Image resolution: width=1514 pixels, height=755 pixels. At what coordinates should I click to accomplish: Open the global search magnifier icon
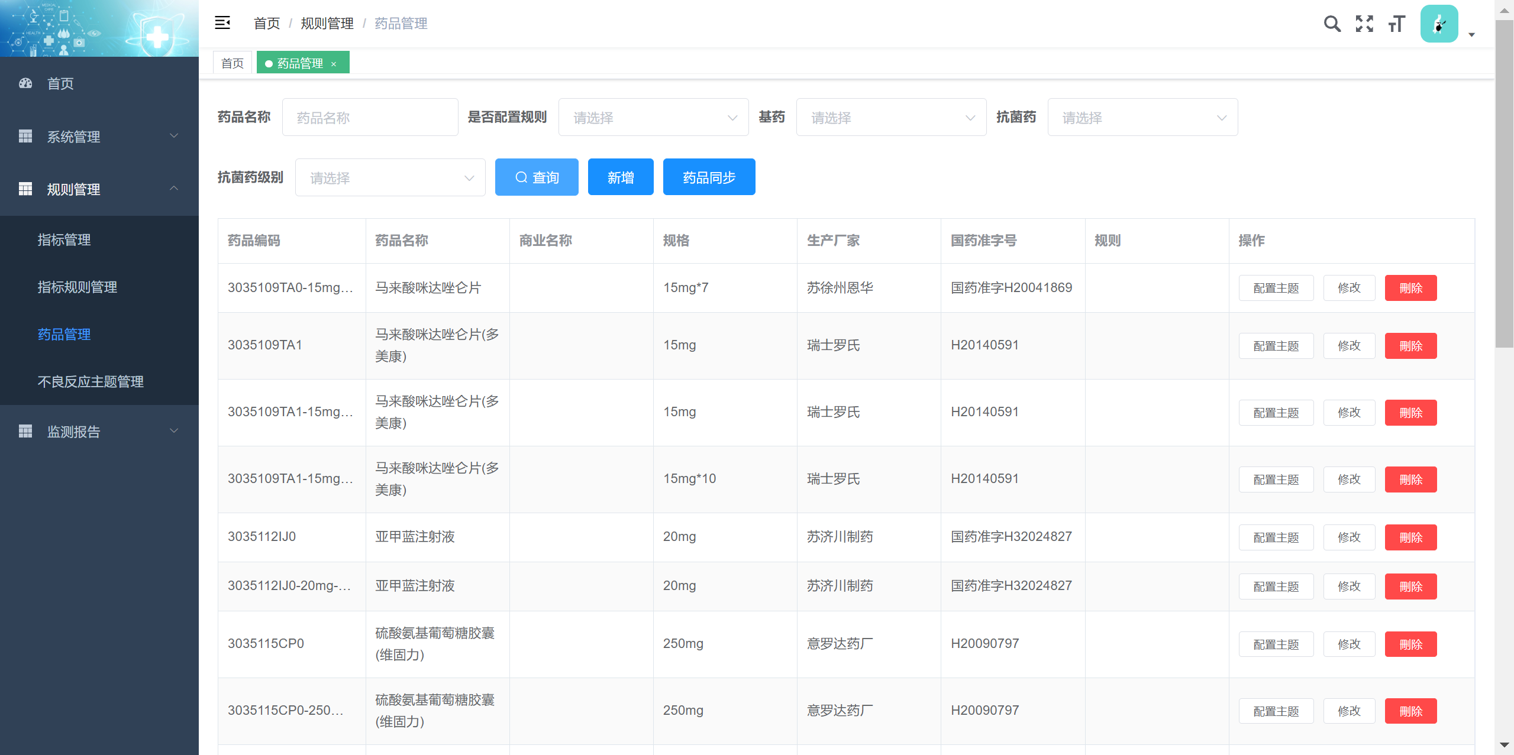[1332, 24]
